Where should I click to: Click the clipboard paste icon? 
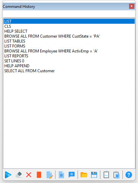[117, 175]
